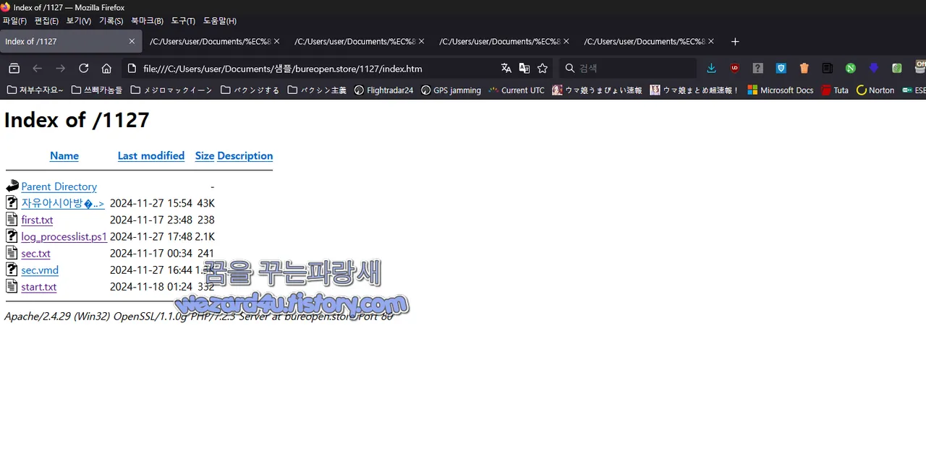Open the black document reader extension icon
Viewport: 926px width, 469px height.
coord(828,69)
